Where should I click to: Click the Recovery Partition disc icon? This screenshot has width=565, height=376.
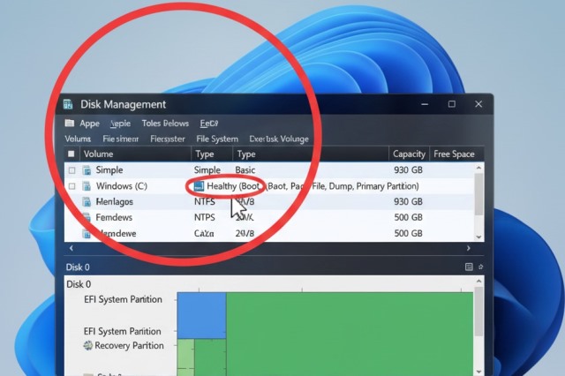coord(88,345)
